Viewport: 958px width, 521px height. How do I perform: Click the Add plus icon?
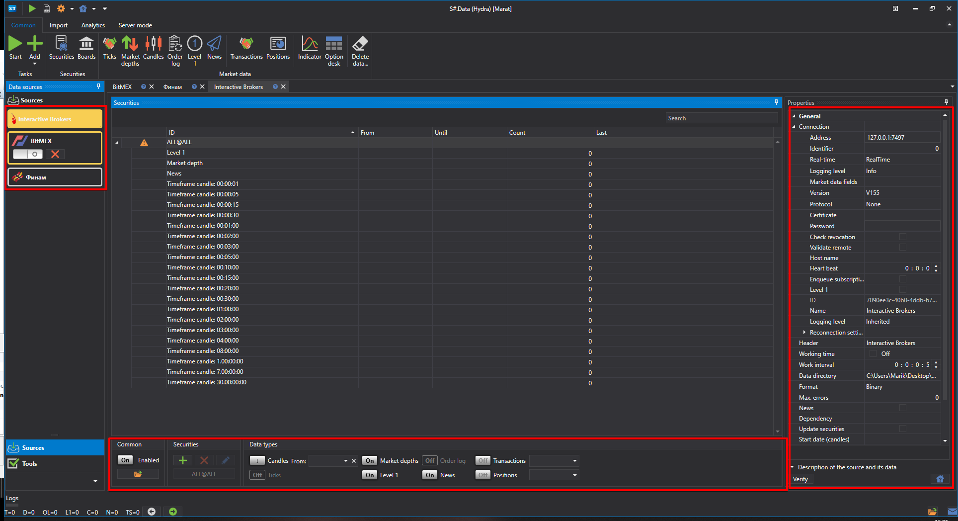[35, 44]
